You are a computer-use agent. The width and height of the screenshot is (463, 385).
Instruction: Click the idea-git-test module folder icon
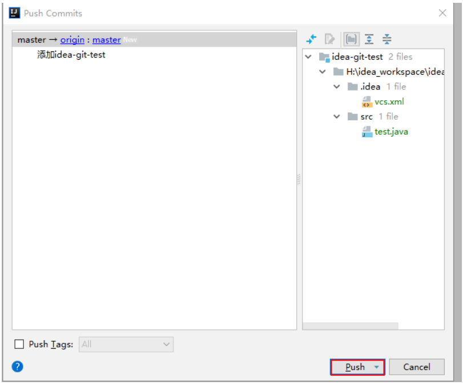(324, 57)
